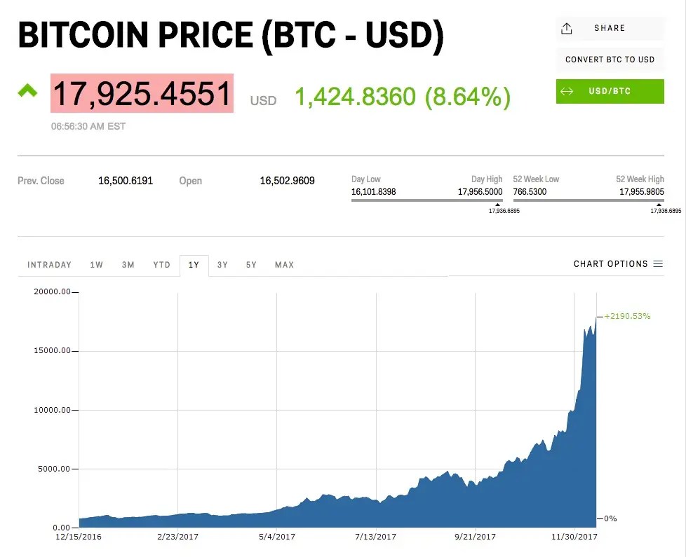Click the 52 Week High range marker triangle

point(659,205)
